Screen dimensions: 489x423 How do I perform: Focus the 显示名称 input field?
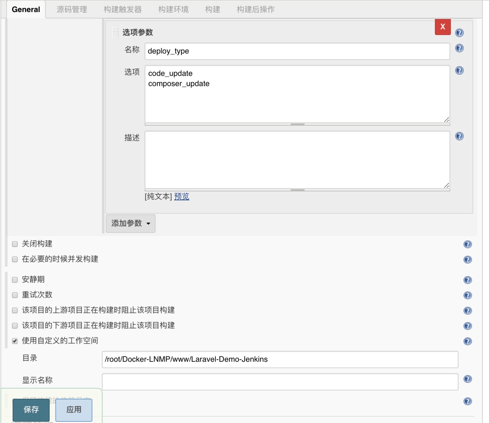(x=280, y=382)
